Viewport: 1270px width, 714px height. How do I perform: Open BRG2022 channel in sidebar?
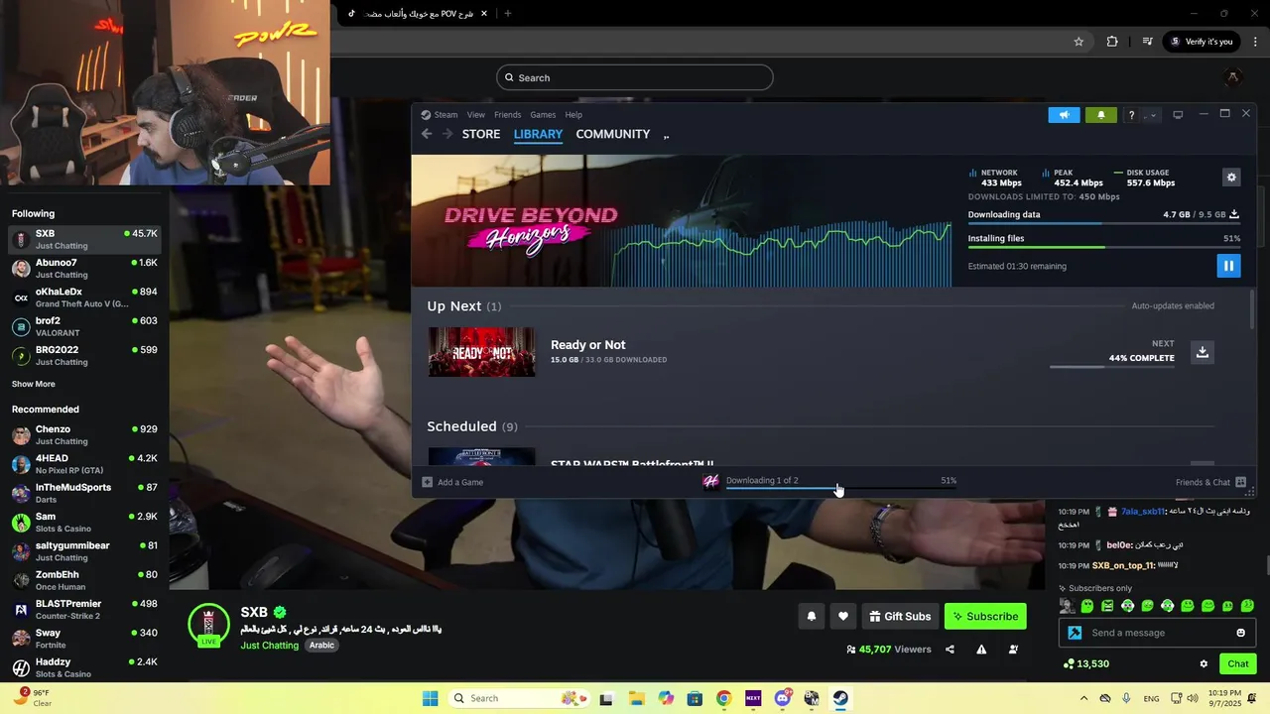pyautogui.click(x=84, y=355)
